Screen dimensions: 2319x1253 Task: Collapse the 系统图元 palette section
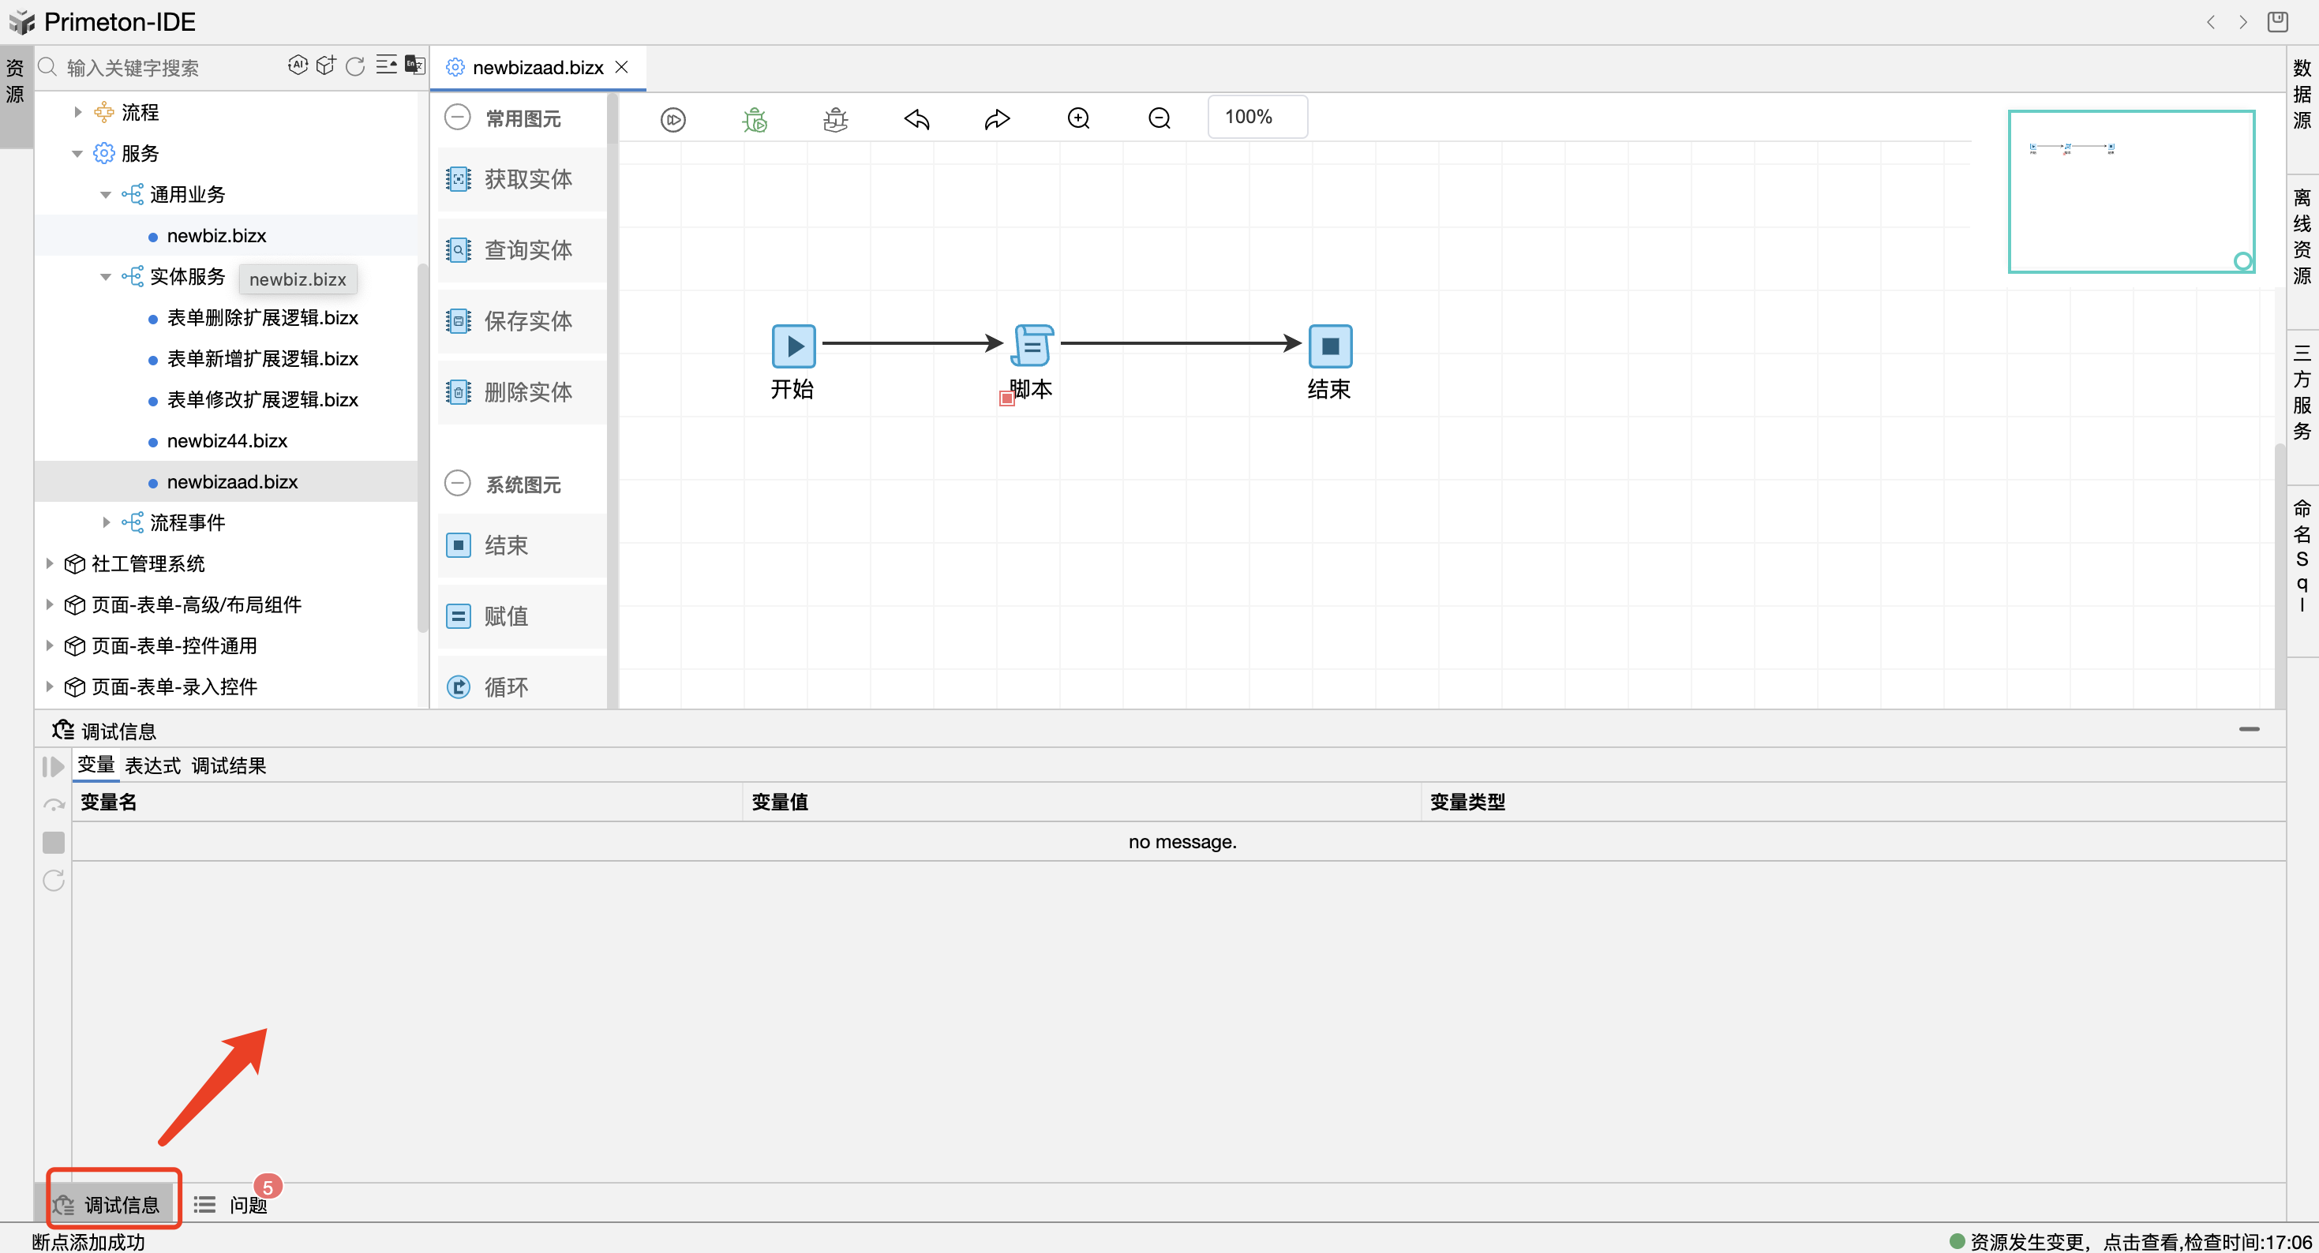click(x=459, y=484)
